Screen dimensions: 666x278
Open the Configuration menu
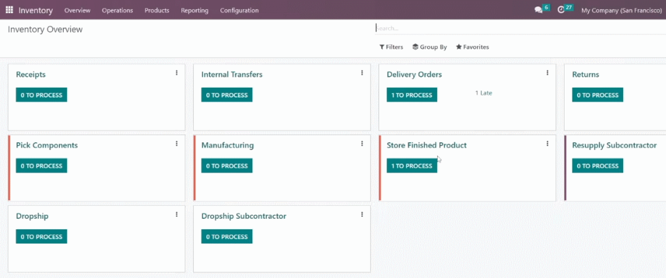click(x=239, y=10)
